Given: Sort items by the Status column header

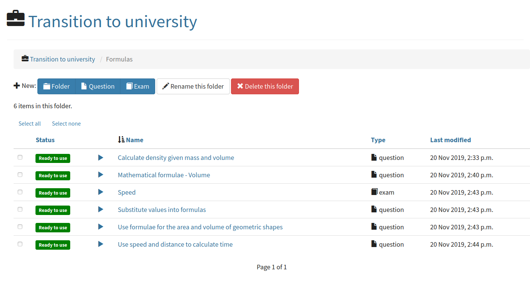Looking at the screenshot, I should pos(45,140).
